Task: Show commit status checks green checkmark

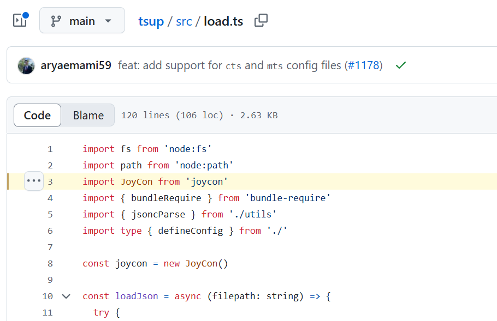Action: 401,65
